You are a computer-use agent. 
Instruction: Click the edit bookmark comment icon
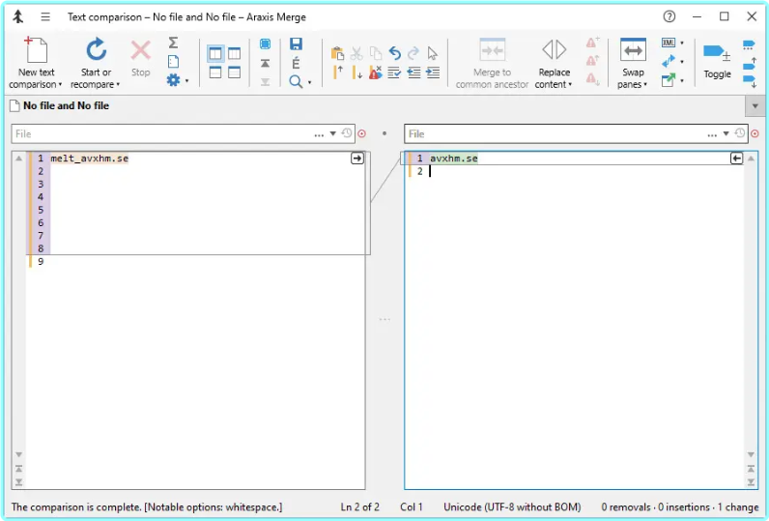coord(749,45)
